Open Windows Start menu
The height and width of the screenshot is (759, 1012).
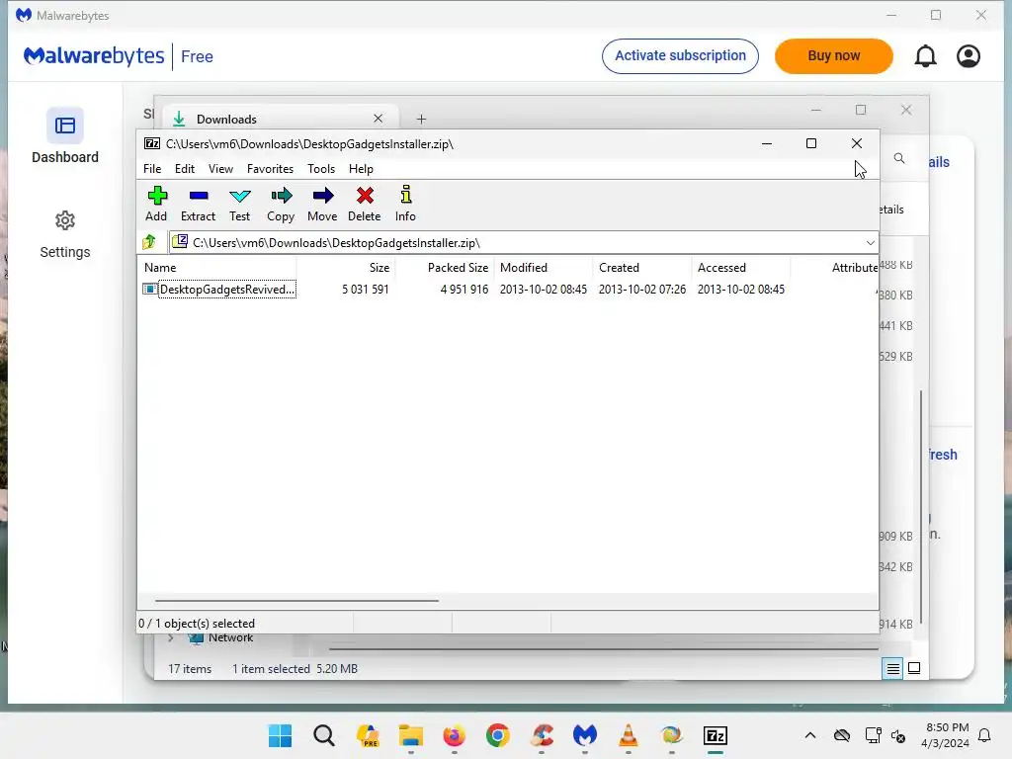click(x=280, y=735)
